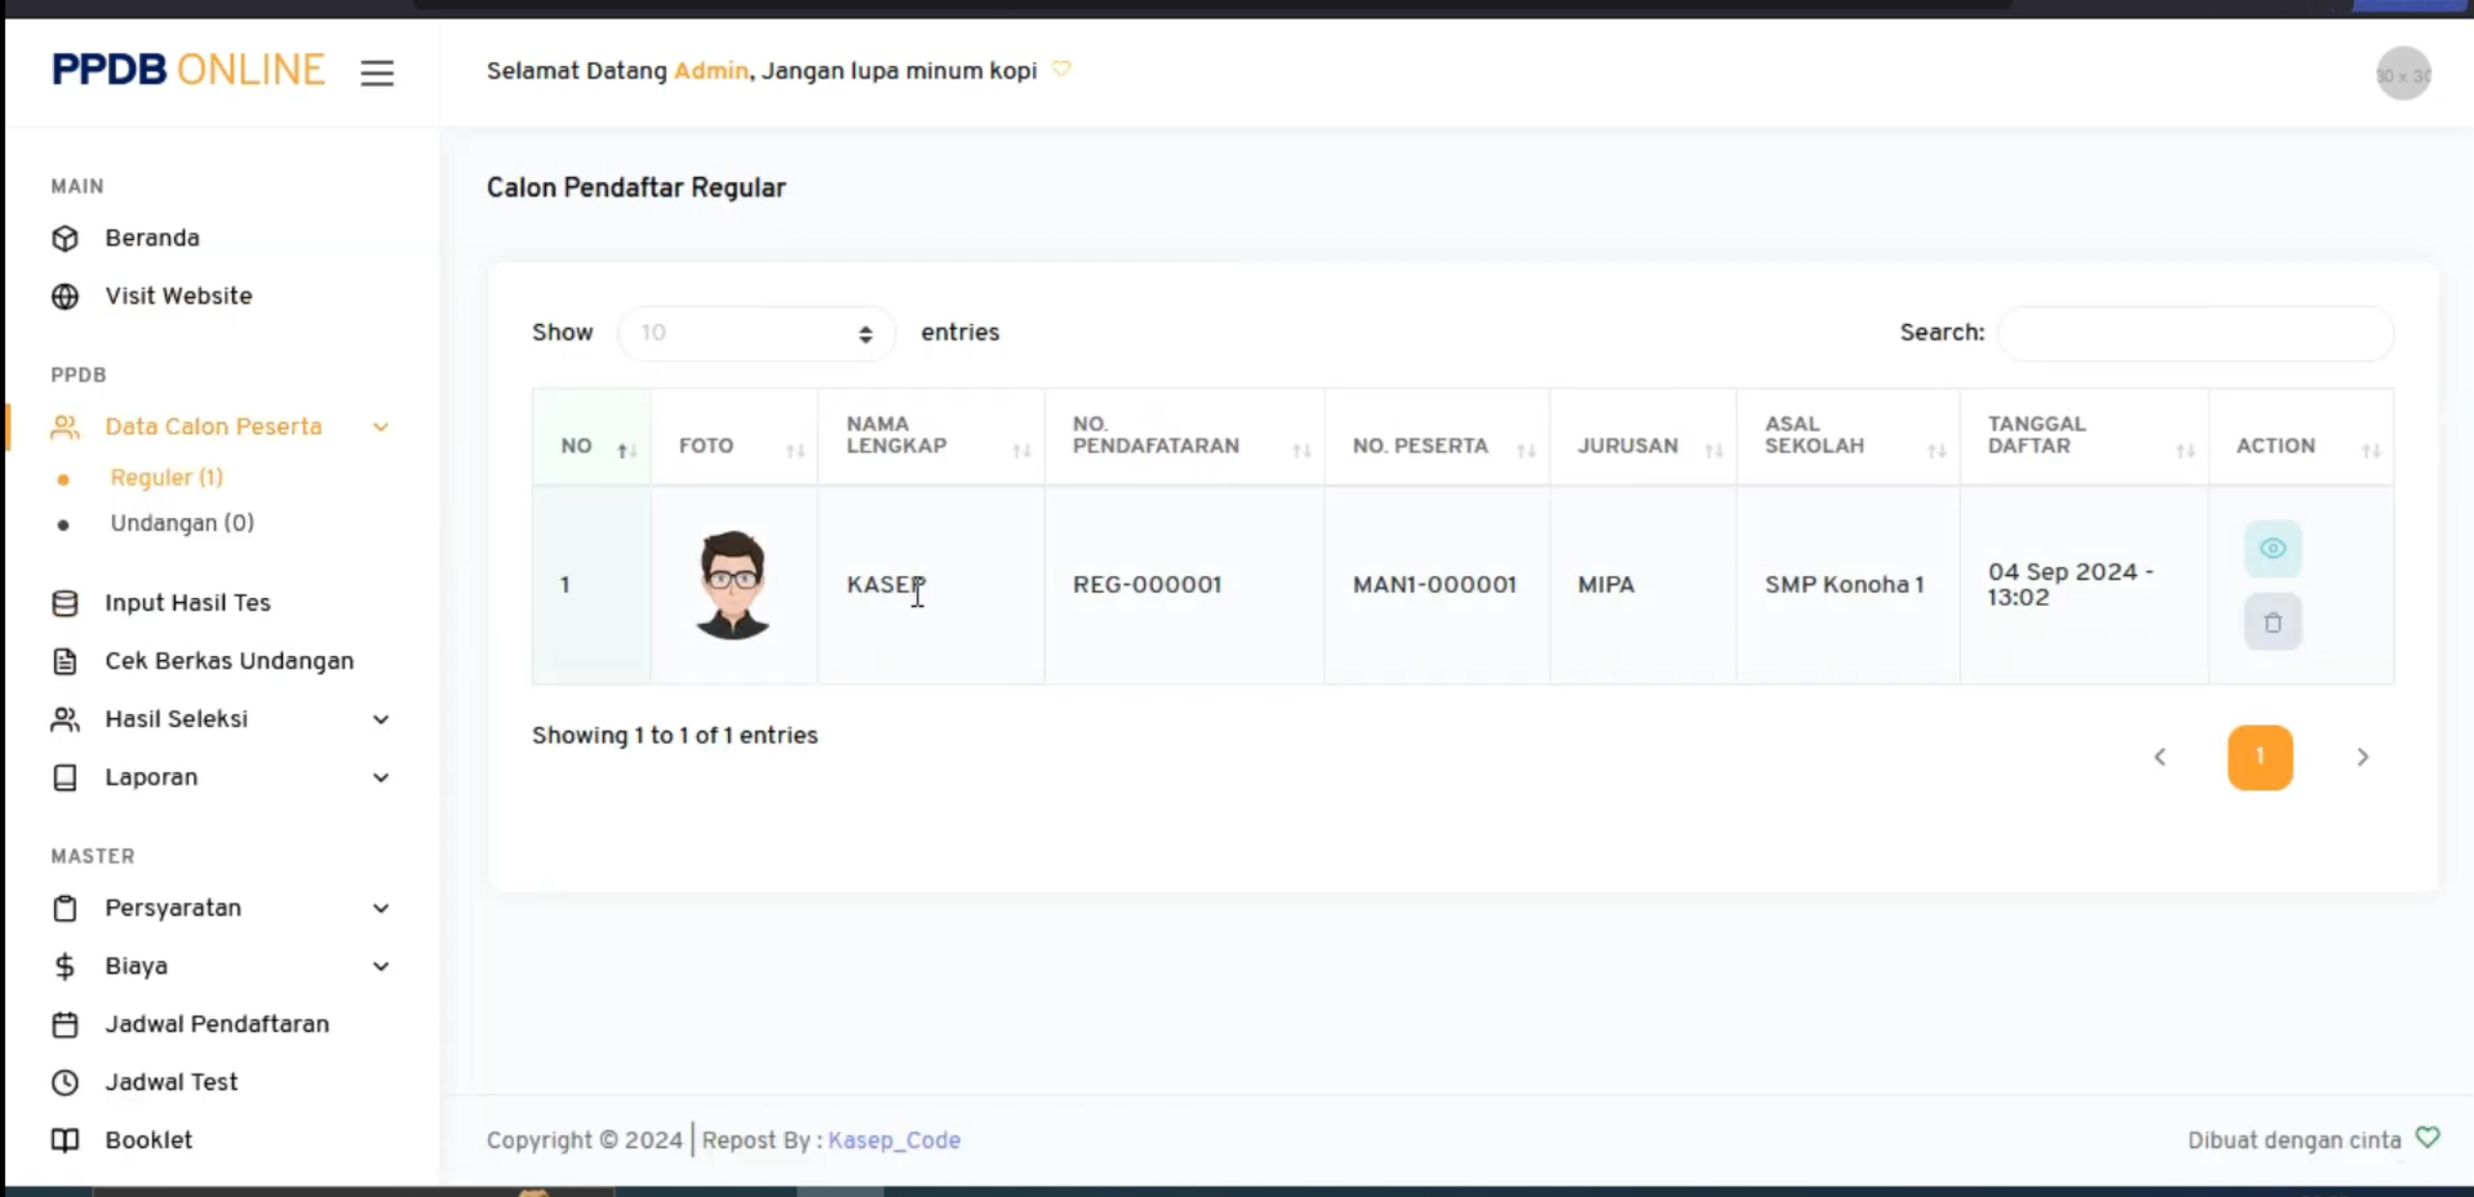Screen dimensions: 2474x1197
Task: Click the Booklet book icon
Action: click(x=65, y=1140)
